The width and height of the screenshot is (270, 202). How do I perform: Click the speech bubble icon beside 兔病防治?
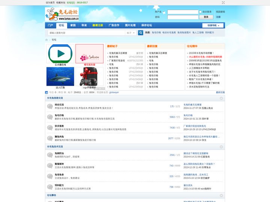click(50, 155)
